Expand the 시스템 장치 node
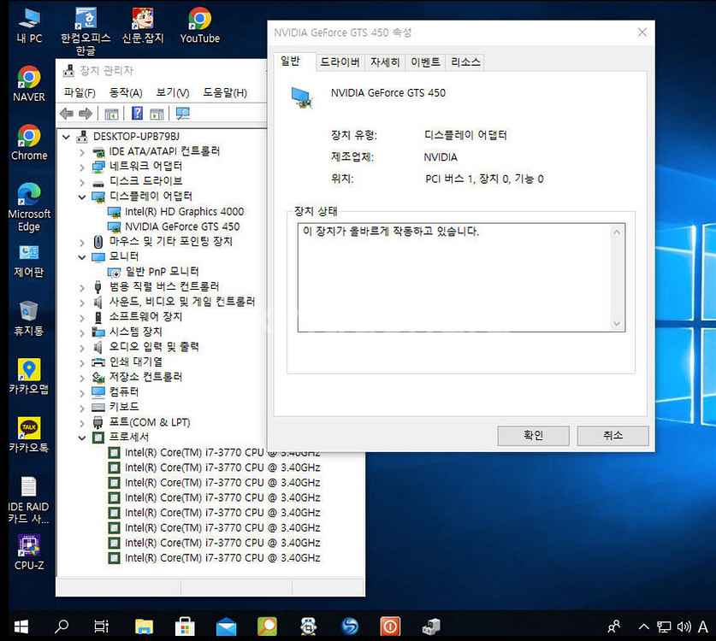The image size is (716, 641). pyautogui.click(x=82, y=332)
